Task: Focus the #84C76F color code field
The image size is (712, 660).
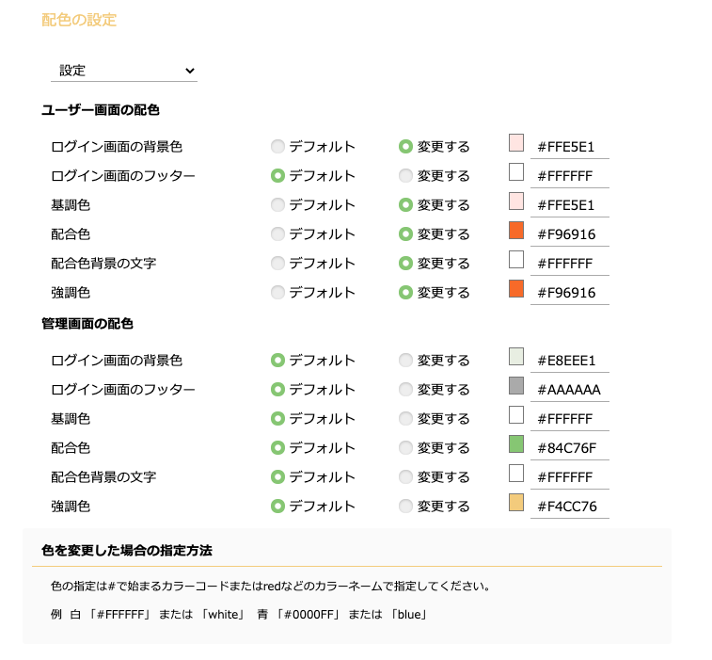Action: click(570, 448)
